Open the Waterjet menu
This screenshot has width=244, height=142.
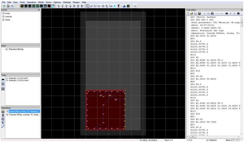point(67,2)
